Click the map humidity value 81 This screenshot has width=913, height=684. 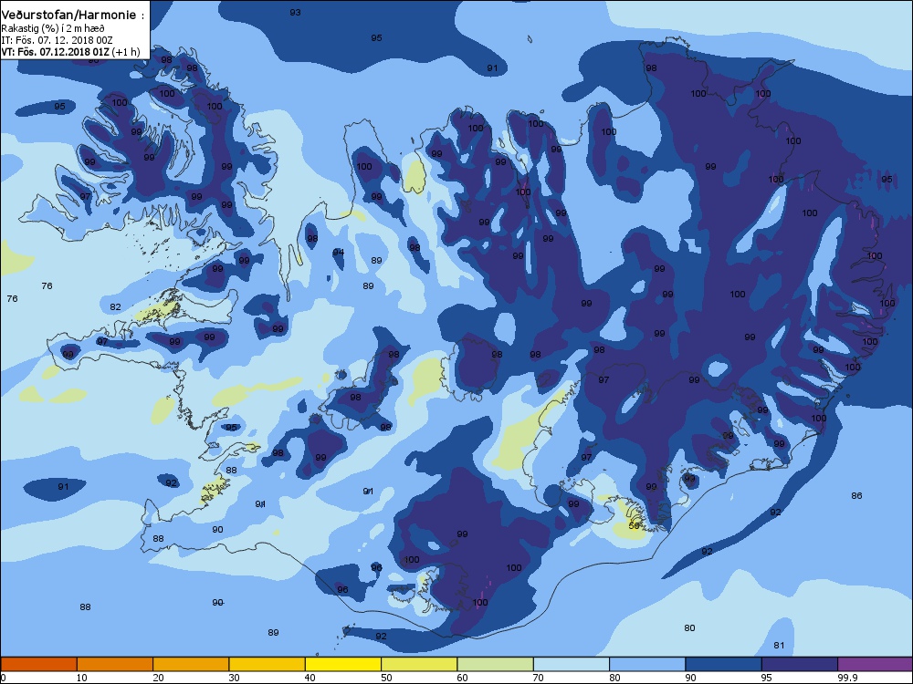[x=779, y=646]
